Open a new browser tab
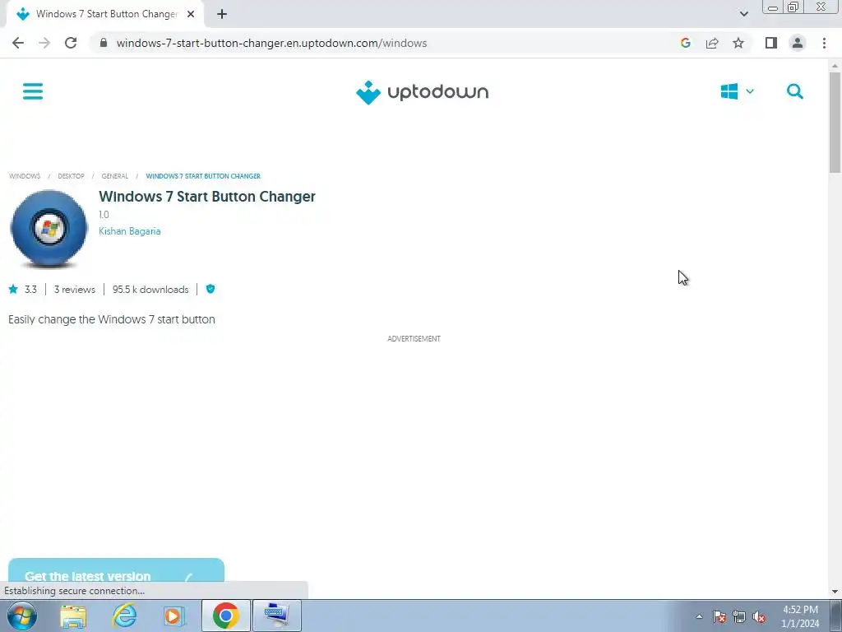 click(222, 15)
